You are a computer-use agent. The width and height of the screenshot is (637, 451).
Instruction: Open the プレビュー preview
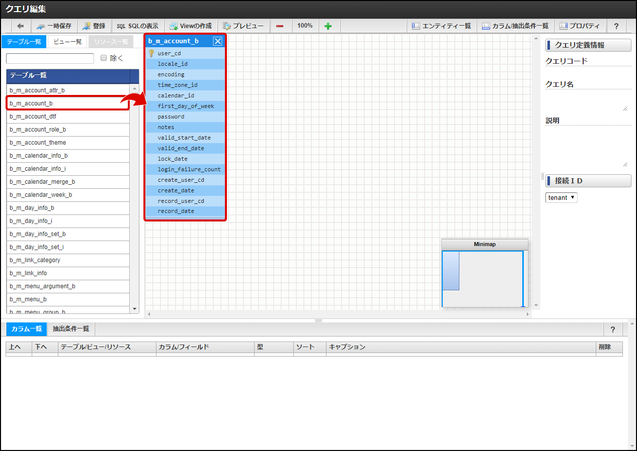coord(243,26)
